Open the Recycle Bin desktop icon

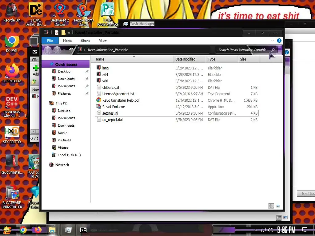12,12
